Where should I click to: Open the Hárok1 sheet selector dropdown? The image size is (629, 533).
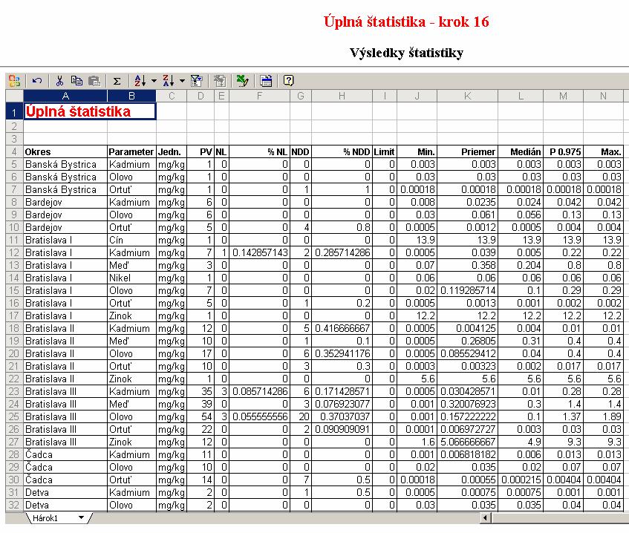(81, 517)
